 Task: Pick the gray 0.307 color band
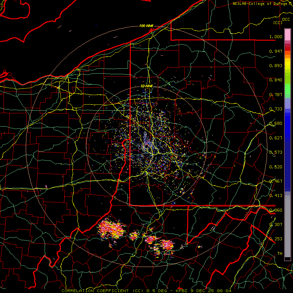pyautogui.click(x=287, y=224)
